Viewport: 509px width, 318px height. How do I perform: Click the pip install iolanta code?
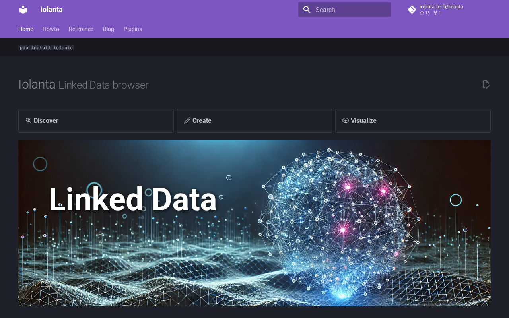click(46, 48)
